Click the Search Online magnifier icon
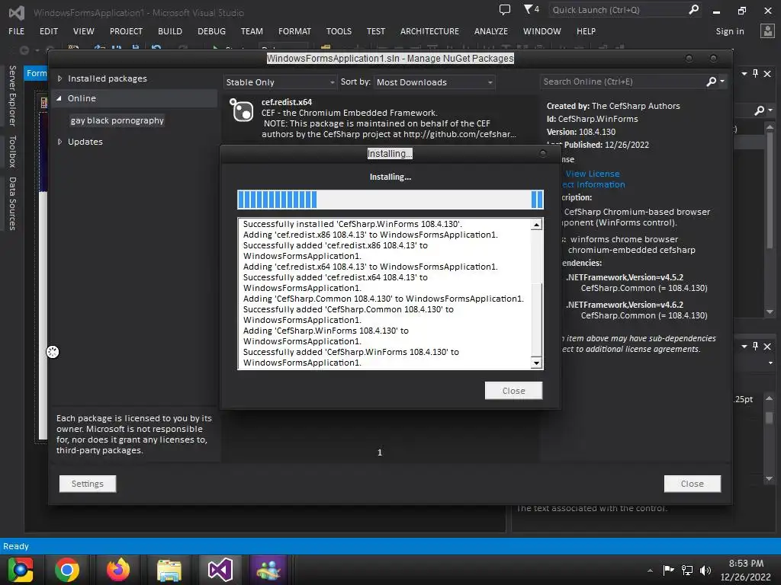781x585 pixels. click(x=712, y=82)
